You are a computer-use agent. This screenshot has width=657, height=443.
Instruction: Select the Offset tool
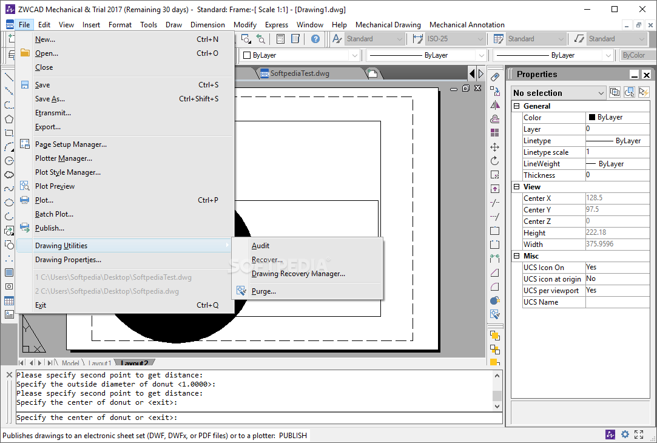tap(495, 119)
